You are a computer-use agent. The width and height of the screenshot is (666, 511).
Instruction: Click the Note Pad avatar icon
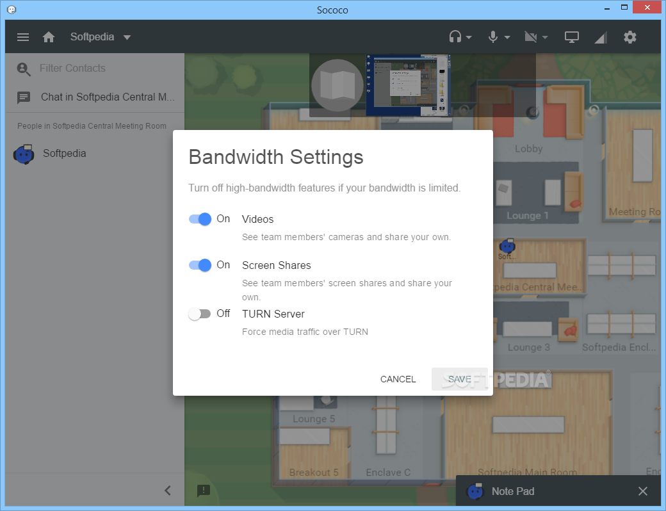pyautogui.click(x=475, y=491)
